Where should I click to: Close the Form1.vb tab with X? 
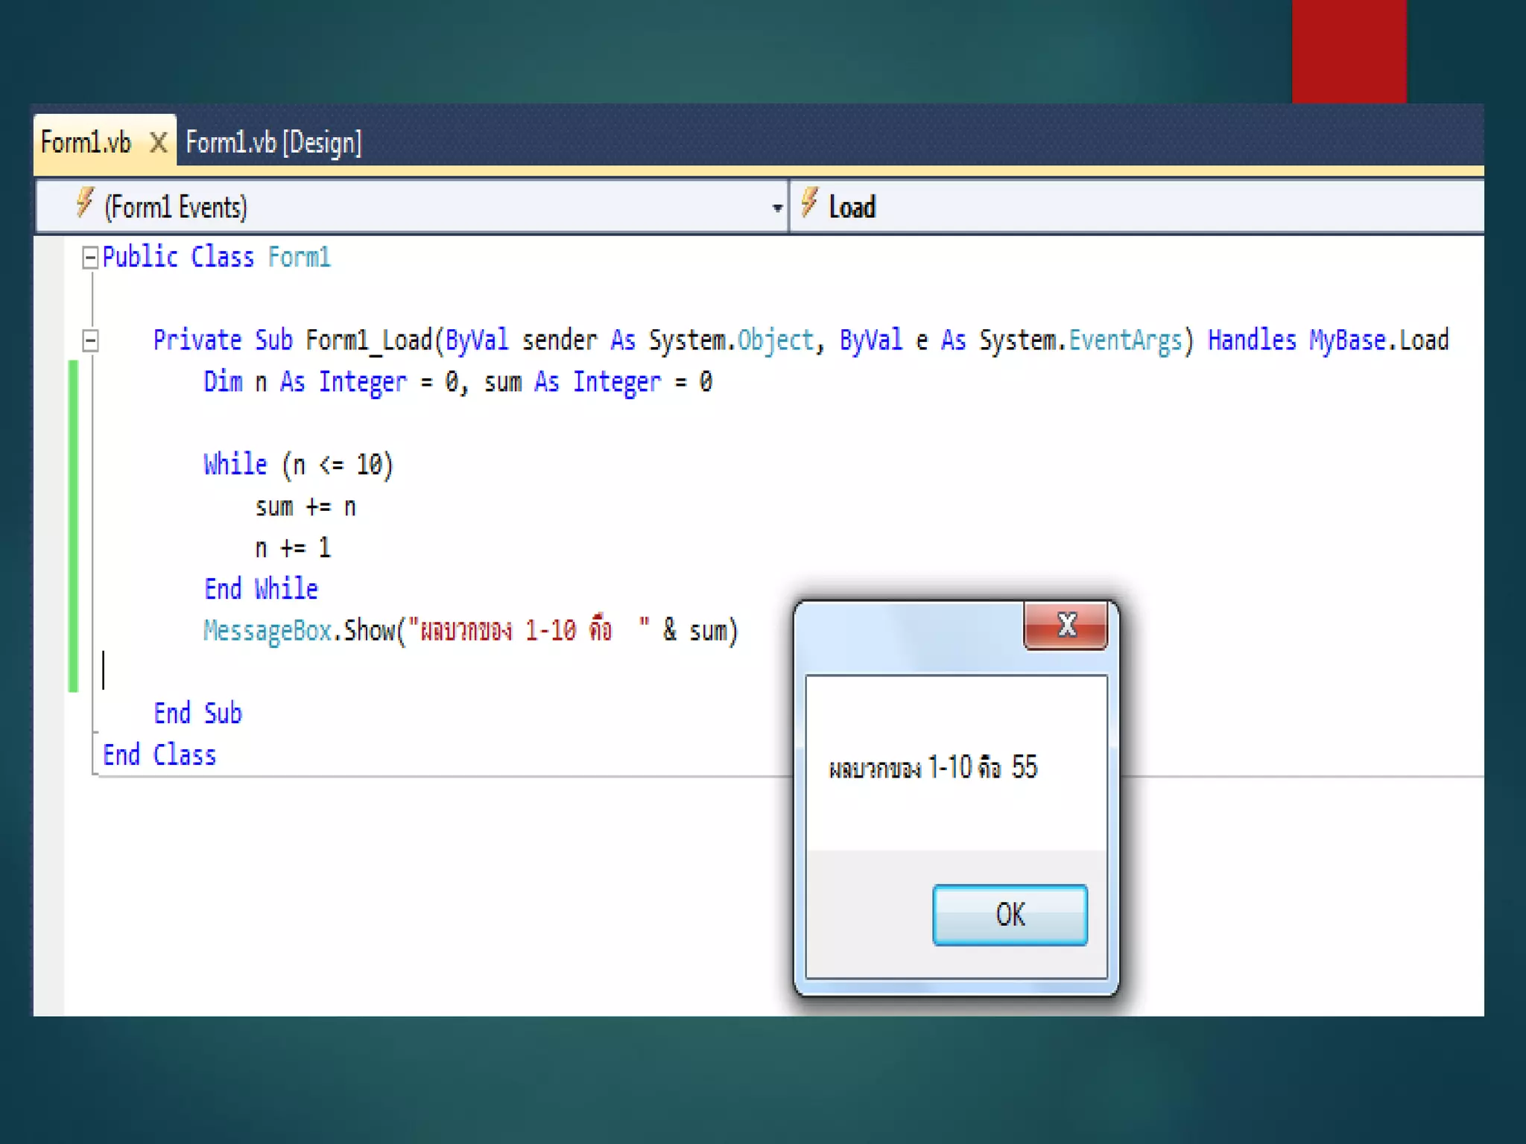[158, 142]
